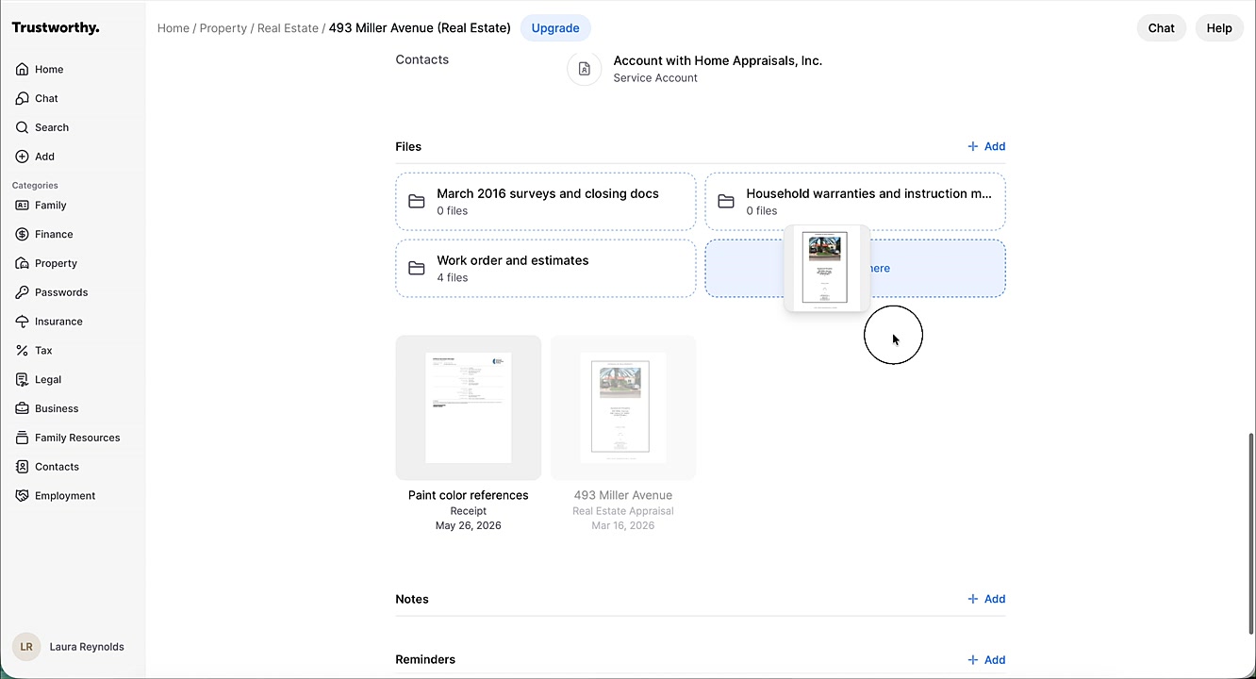Open the Home icon in sidebar

22,69
